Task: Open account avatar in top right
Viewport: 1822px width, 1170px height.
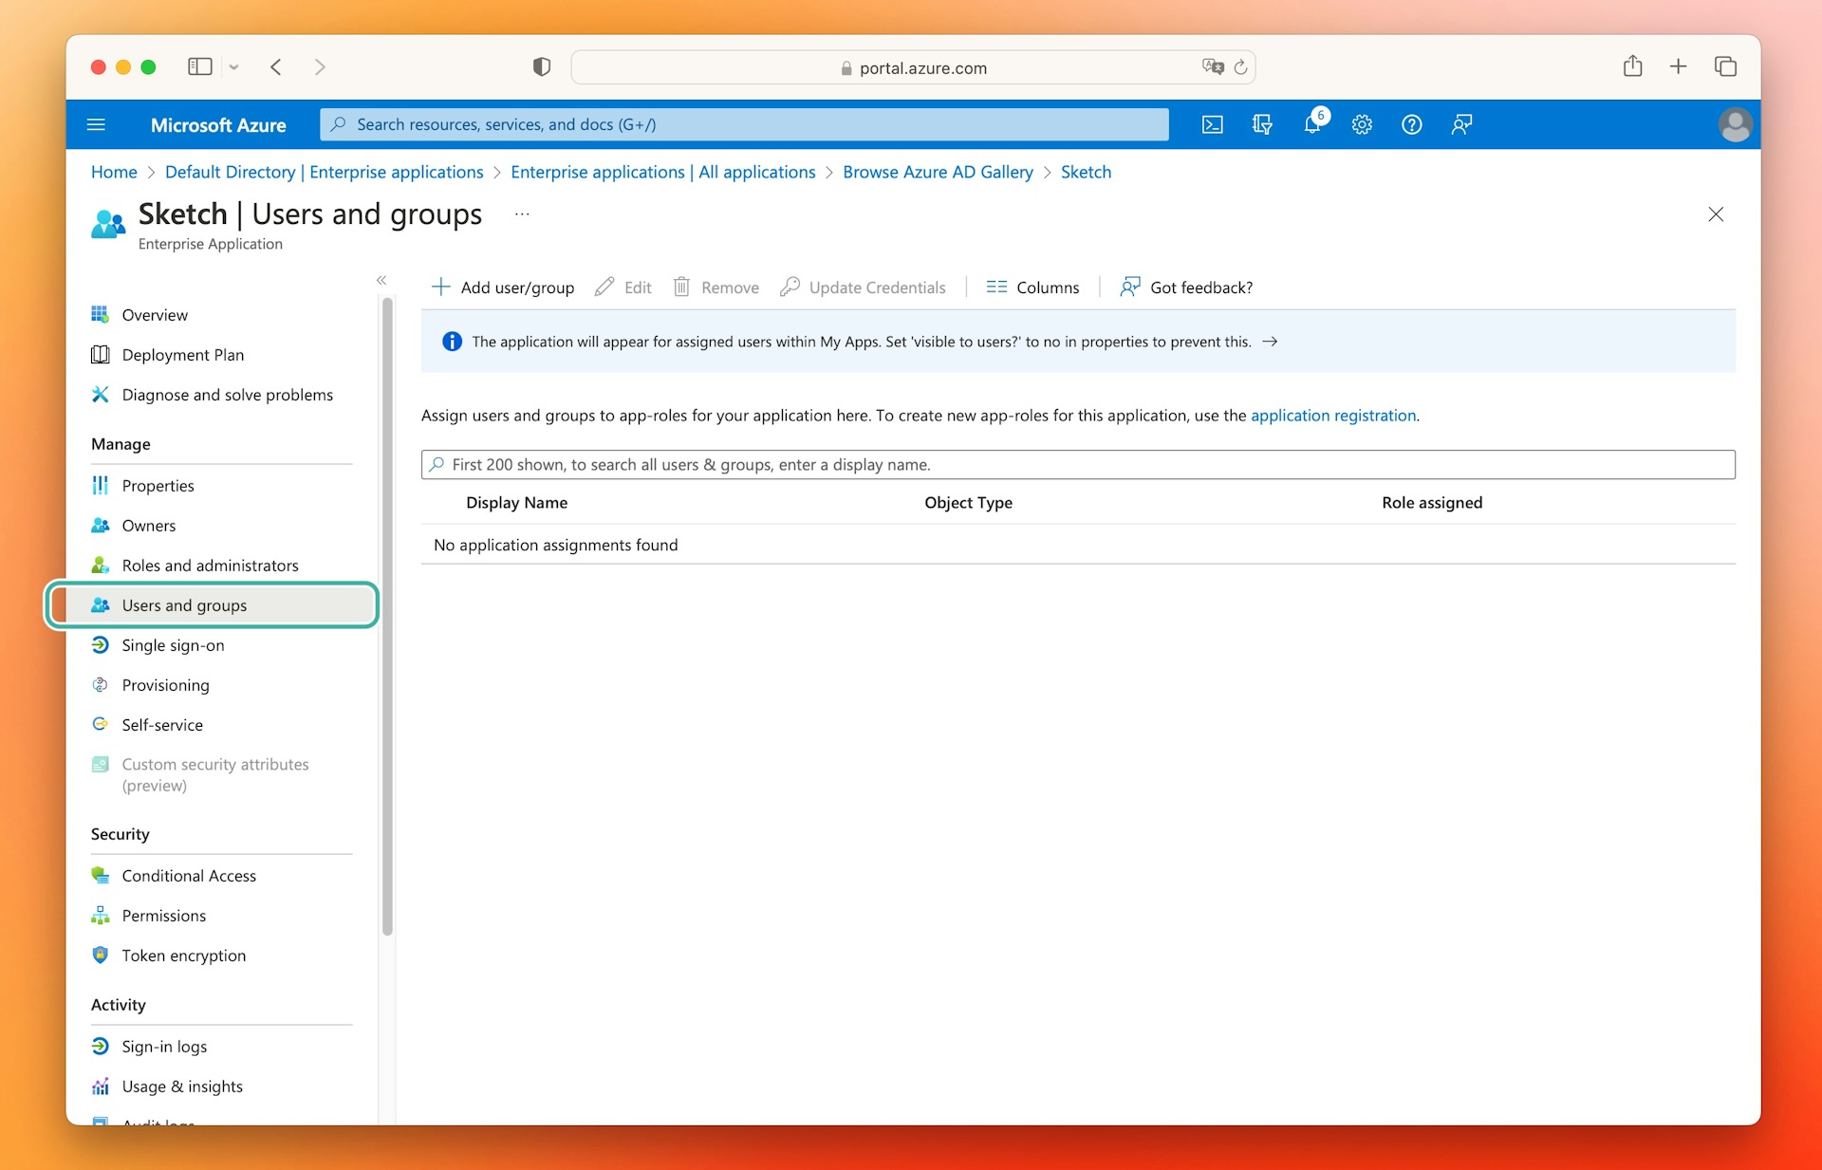Action: pos(1735,124)
